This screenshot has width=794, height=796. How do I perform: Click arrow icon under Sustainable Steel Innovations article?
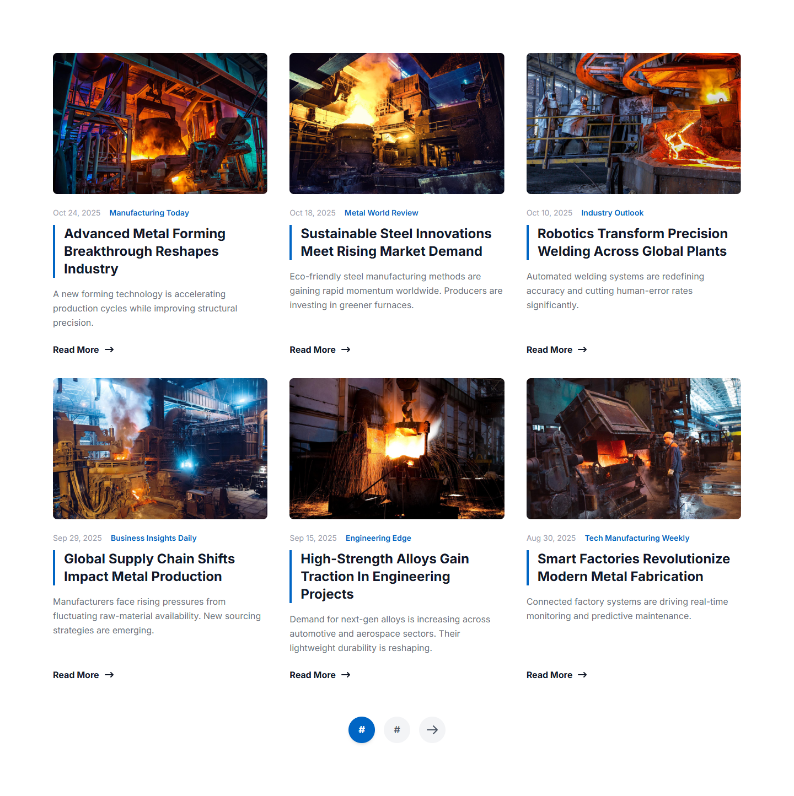346,349
